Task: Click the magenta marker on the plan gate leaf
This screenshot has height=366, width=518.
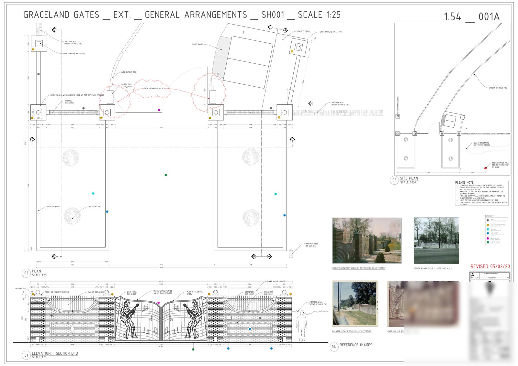Action: coord(159,110)
